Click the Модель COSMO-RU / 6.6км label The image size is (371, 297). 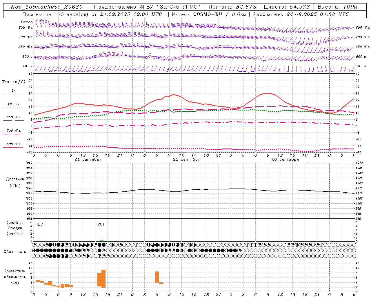click(209, 14)
